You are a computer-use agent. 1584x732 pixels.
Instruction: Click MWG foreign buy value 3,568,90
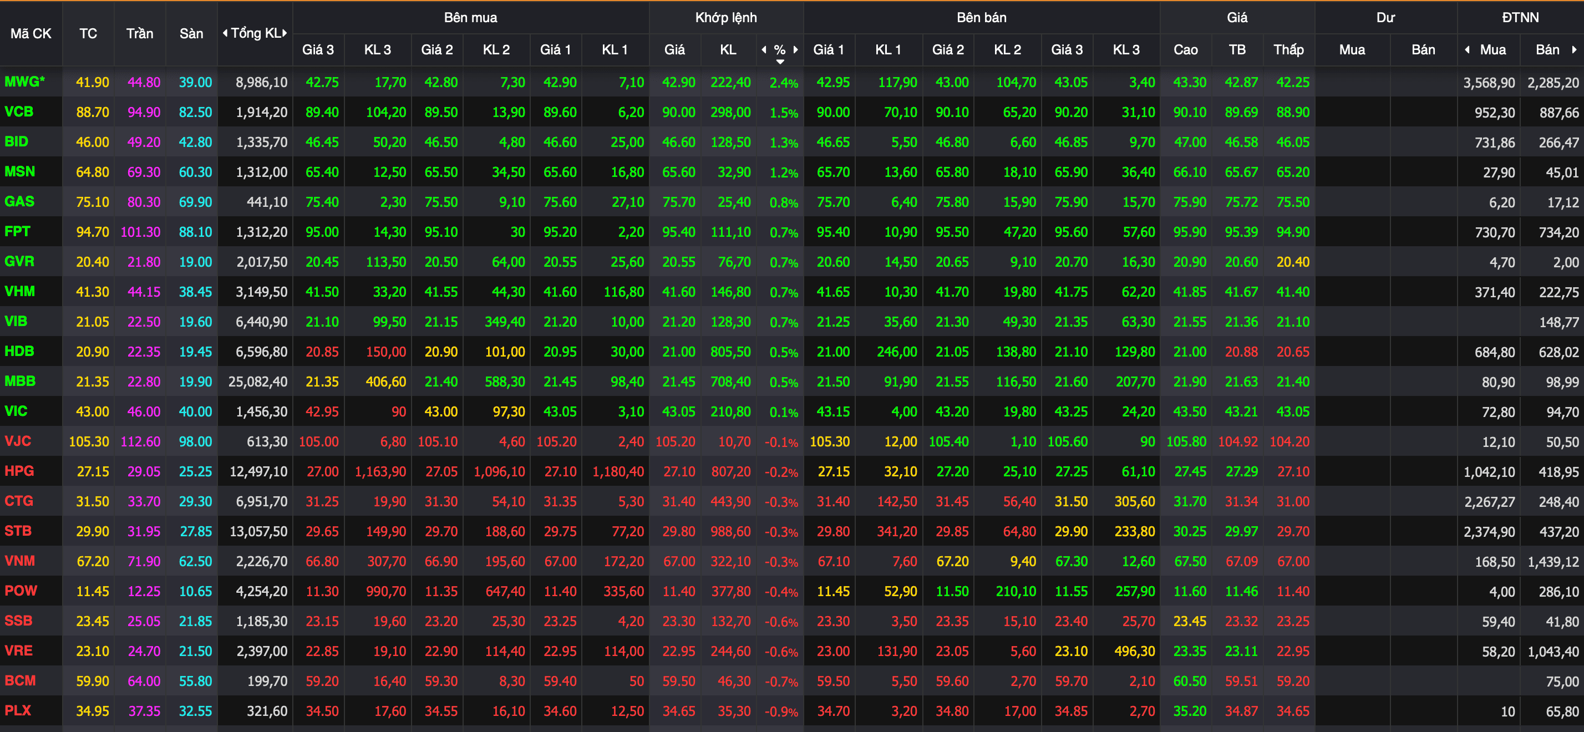(x=1489, y=83)
